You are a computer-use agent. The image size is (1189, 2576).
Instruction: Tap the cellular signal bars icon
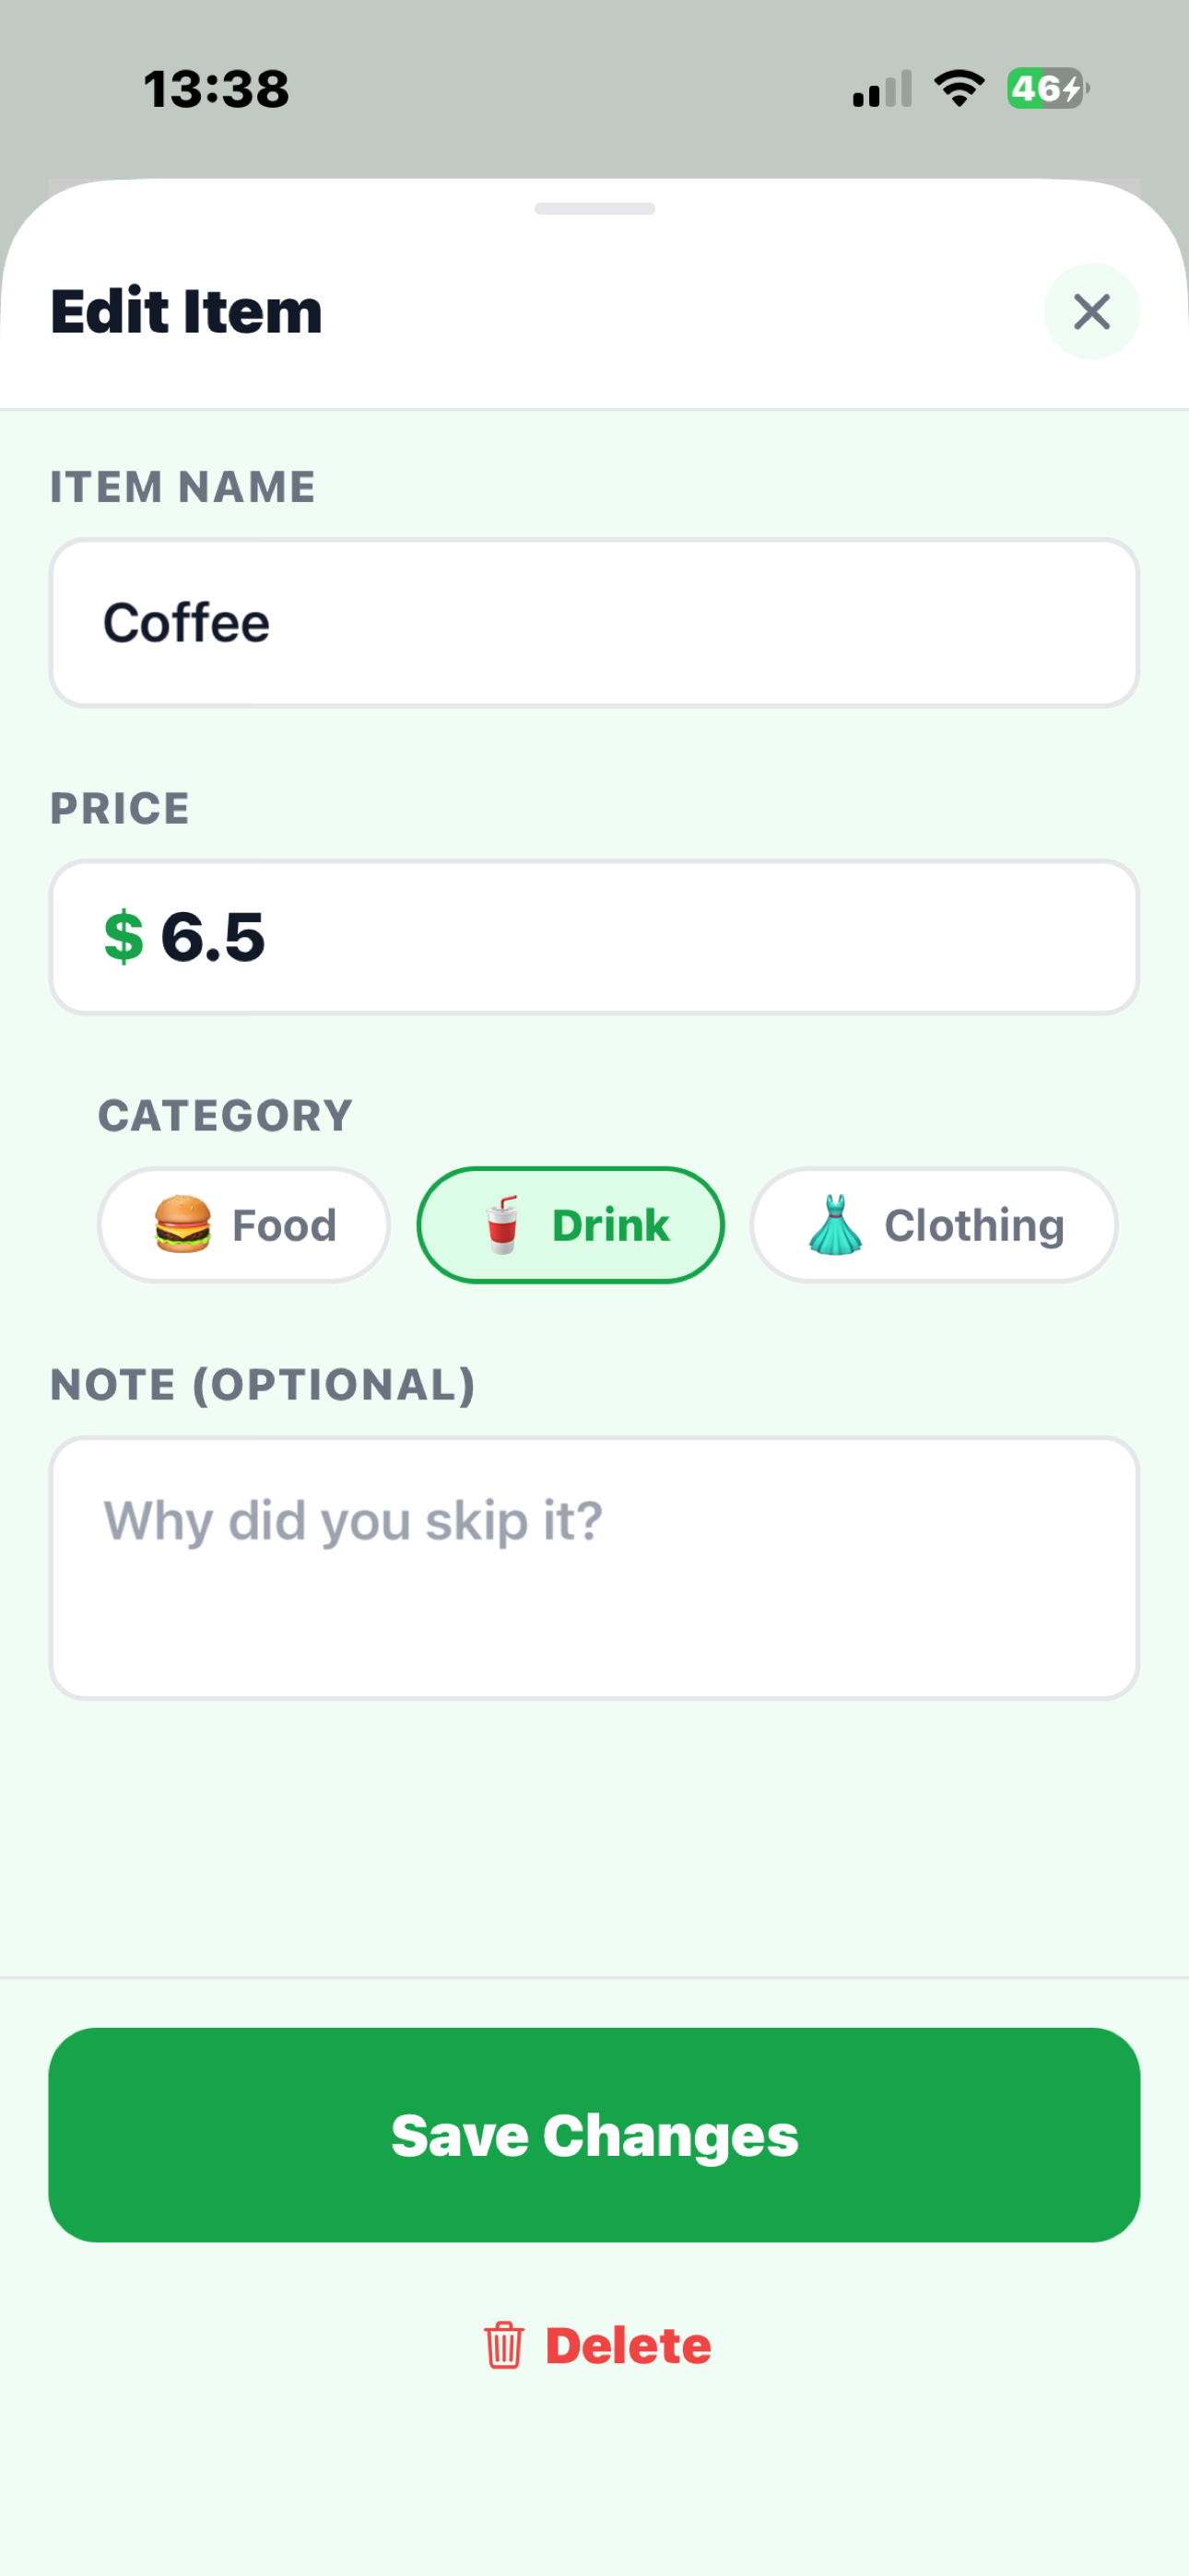[882, 88]
